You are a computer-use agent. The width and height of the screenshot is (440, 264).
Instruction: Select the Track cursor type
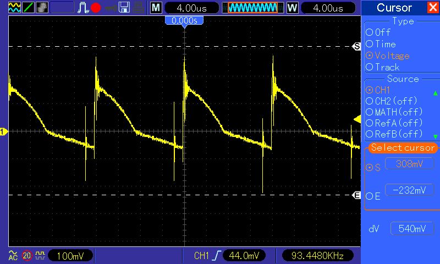[382, 67]
